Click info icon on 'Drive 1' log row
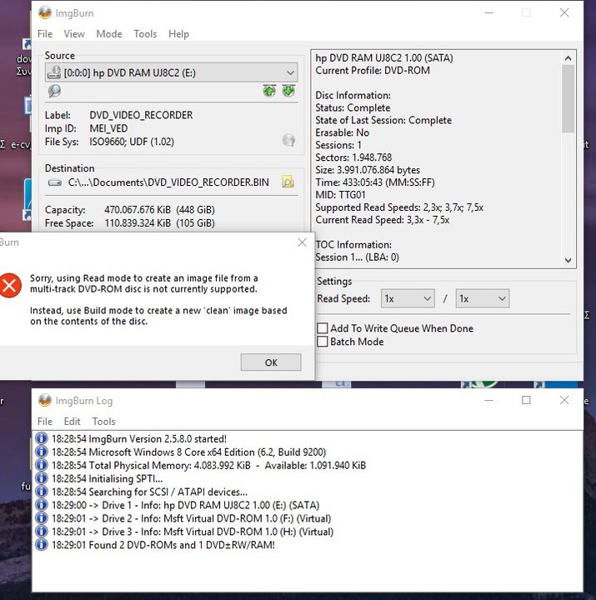The image size is (596, 600). pos(42,505)
